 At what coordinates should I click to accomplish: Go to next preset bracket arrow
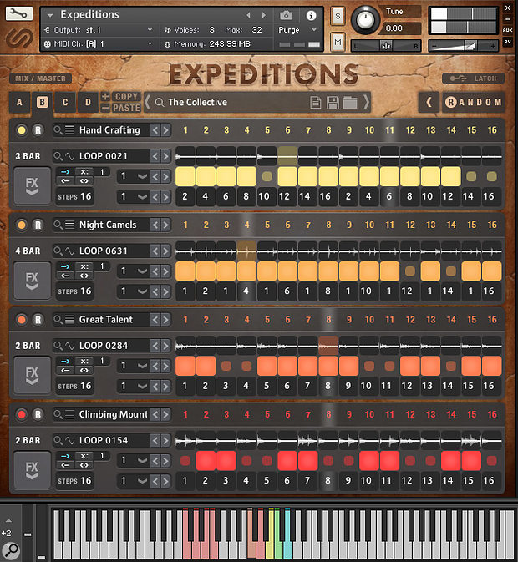pyautogui.click(x=366, y=103)
